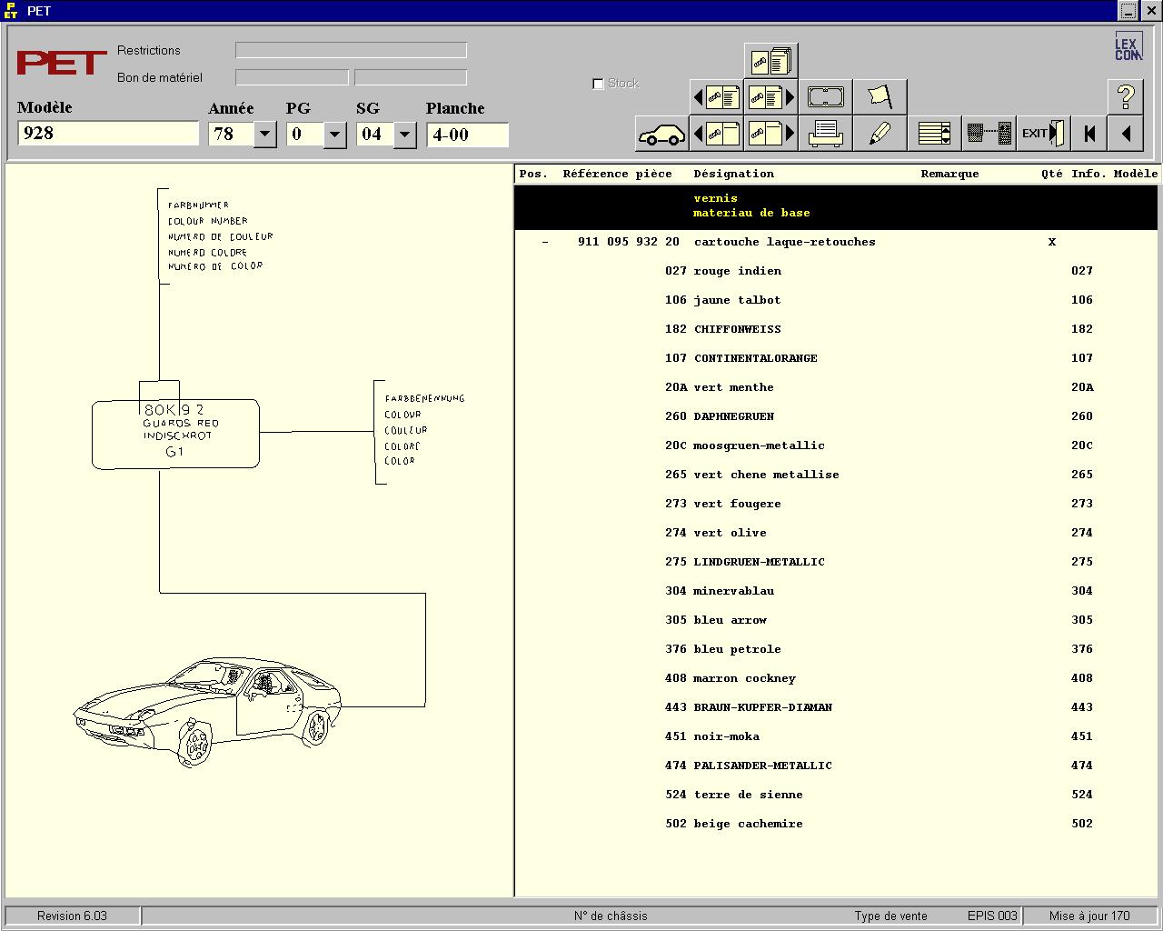This screenshot has width=1163, height=931.
Task: Select the 107 CONTINENTALORANGE row
Action: 836,358
